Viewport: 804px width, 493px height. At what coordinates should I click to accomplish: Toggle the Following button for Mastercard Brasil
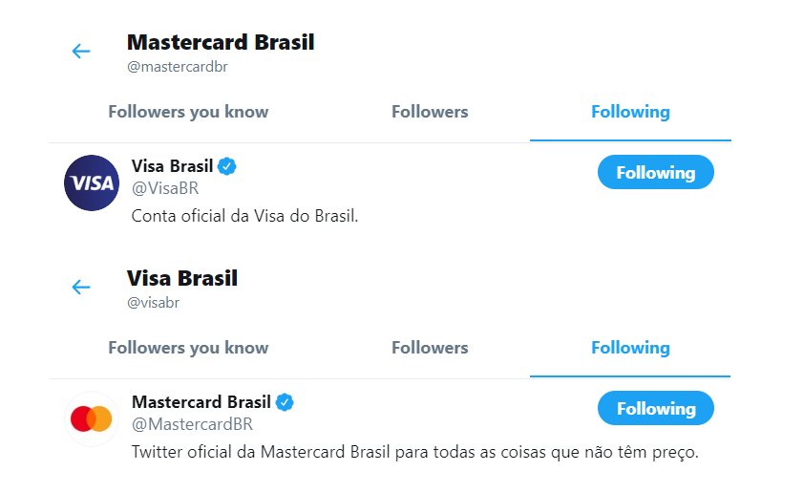(656, 408)
